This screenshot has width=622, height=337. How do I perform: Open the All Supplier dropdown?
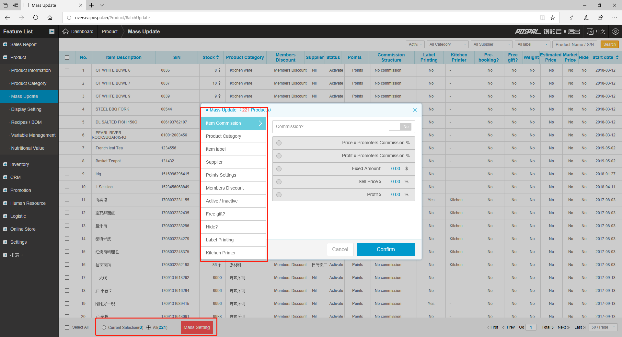[491, 44]
